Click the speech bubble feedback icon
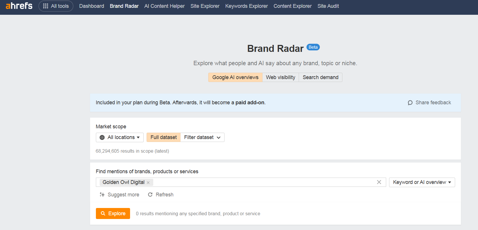Screen dimensions: 478x230 click(410, 103)
